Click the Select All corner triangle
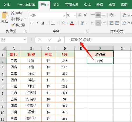Screen dimensions: 132x122 [x=4, y=48]
